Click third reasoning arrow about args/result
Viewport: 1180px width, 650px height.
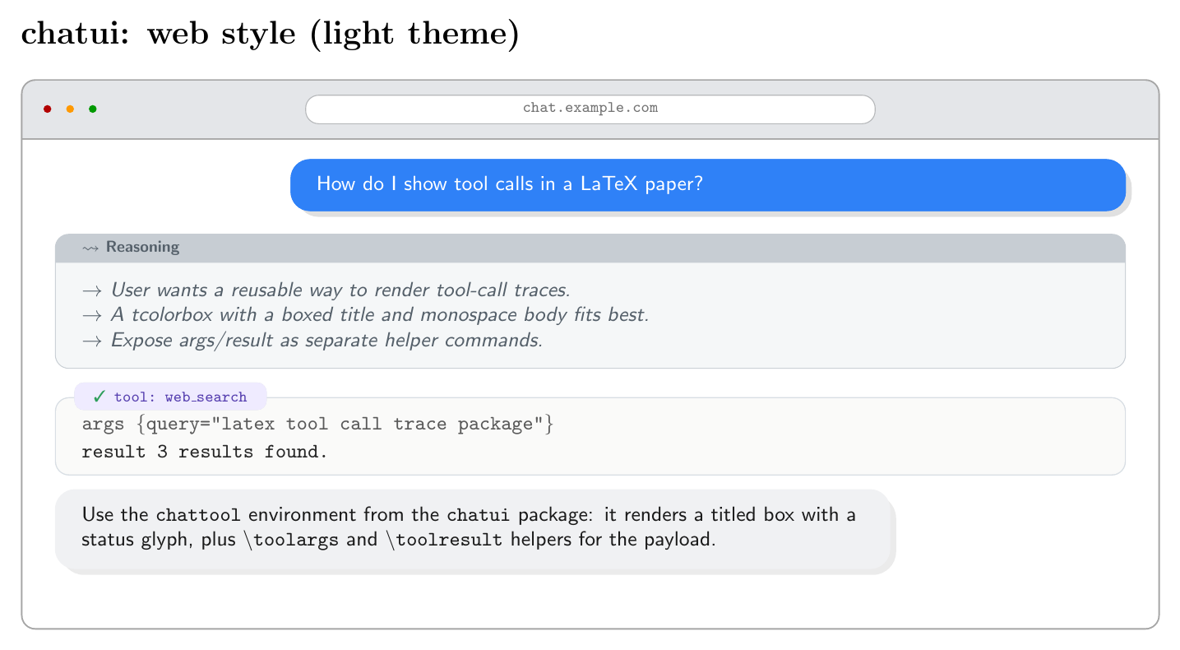coord(92,341)
